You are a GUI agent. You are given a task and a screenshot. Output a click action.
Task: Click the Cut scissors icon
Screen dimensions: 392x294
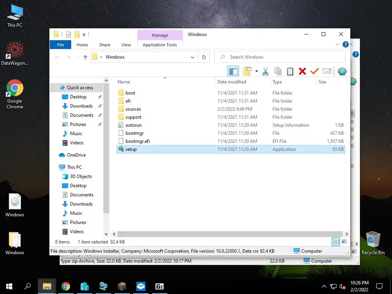click(x=265, y=71)
